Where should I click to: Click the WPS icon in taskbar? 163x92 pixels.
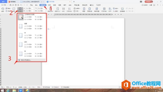point(21,90)
